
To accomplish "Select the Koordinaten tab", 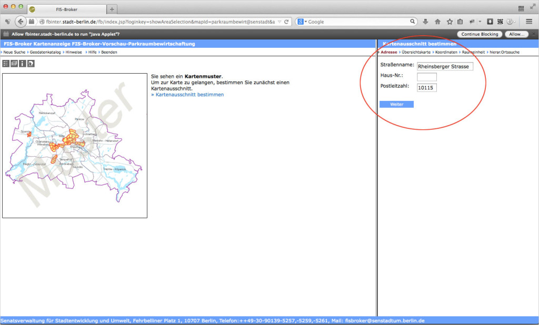I will pos(447,52).
